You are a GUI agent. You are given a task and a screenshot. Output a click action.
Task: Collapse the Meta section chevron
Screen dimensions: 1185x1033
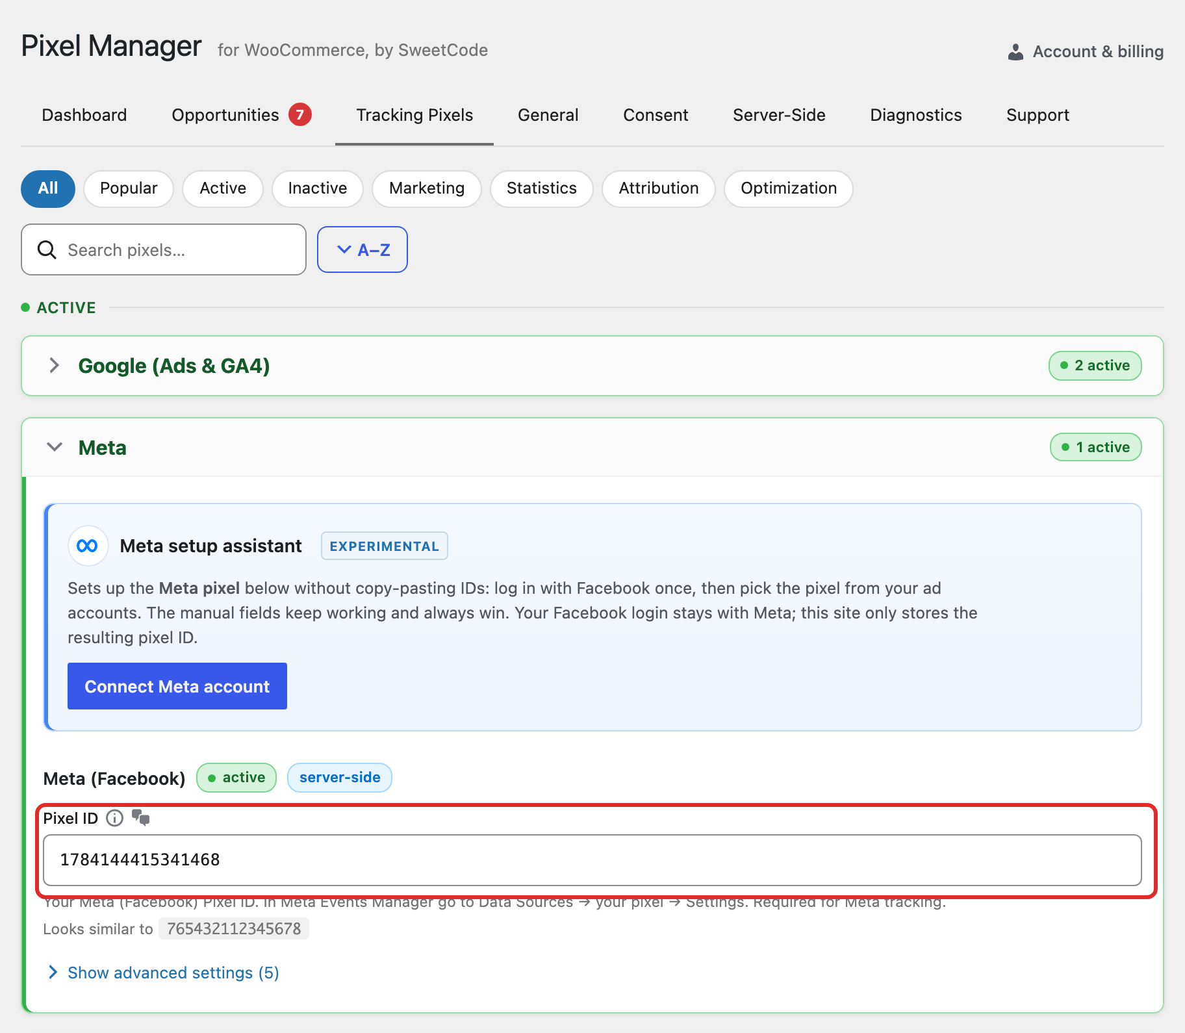[x=55, y=447]
